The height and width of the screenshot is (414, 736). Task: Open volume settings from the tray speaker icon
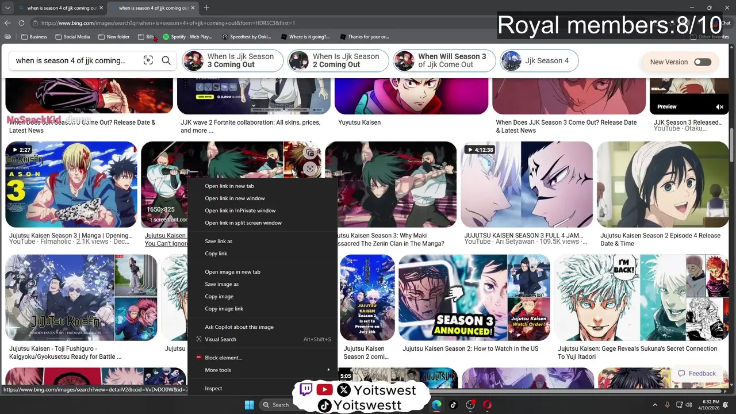pyautogui.click(x=688, y=405)
